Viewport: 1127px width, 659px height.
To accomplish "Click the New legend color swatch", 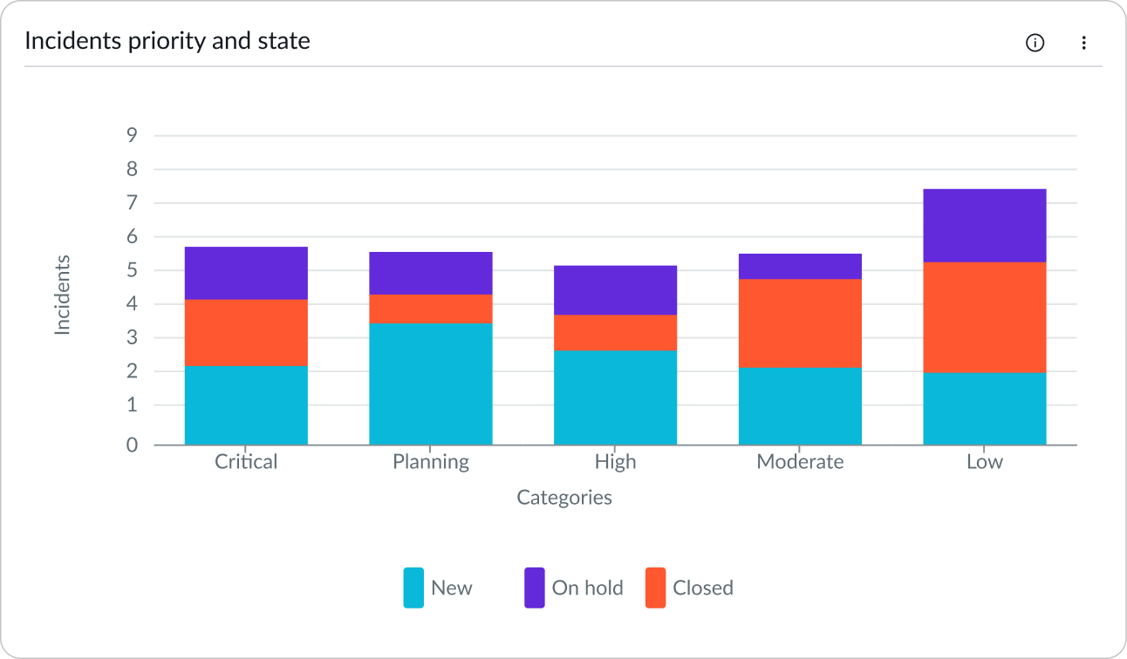I will 413,588.
